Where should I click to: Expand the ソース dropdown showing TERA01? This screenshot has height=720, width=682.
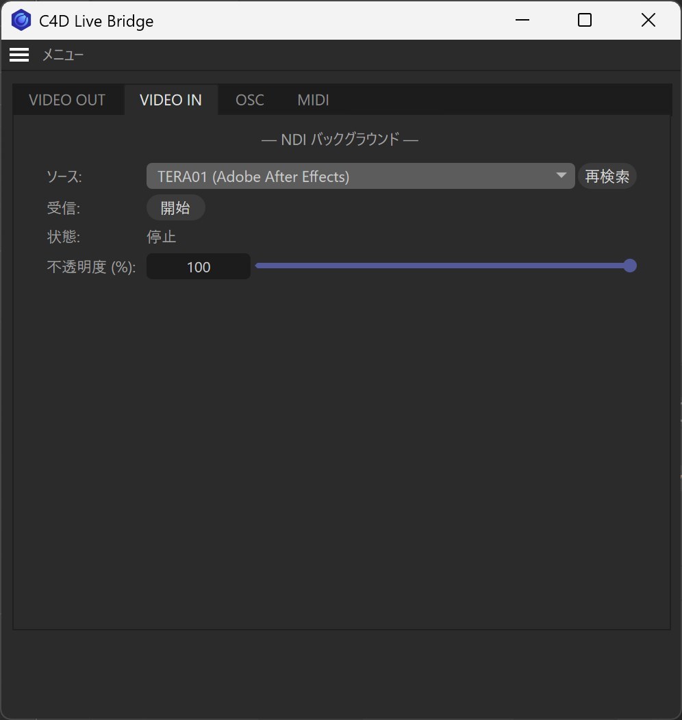(361, 176)
